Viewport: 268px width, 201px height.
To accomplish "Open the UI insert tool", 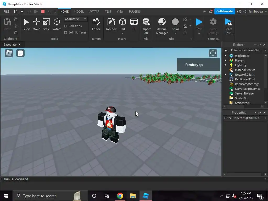I will point(134,25).
